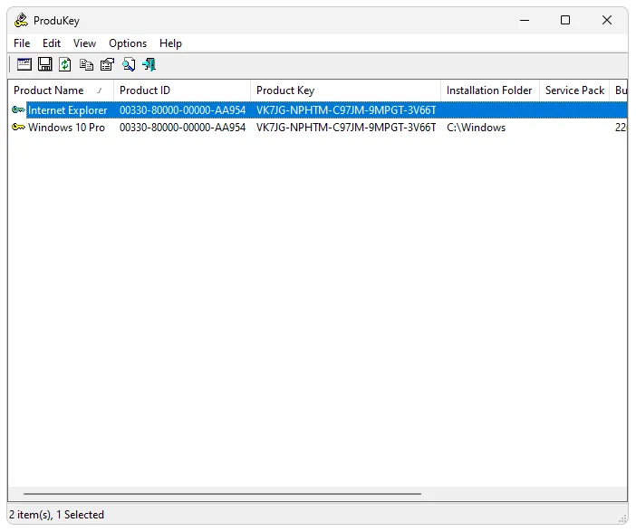This screenshot has height=532, width=636.
Task: Click the '2 item(s), 1 Selected' status text
Action: click(56, 515)
